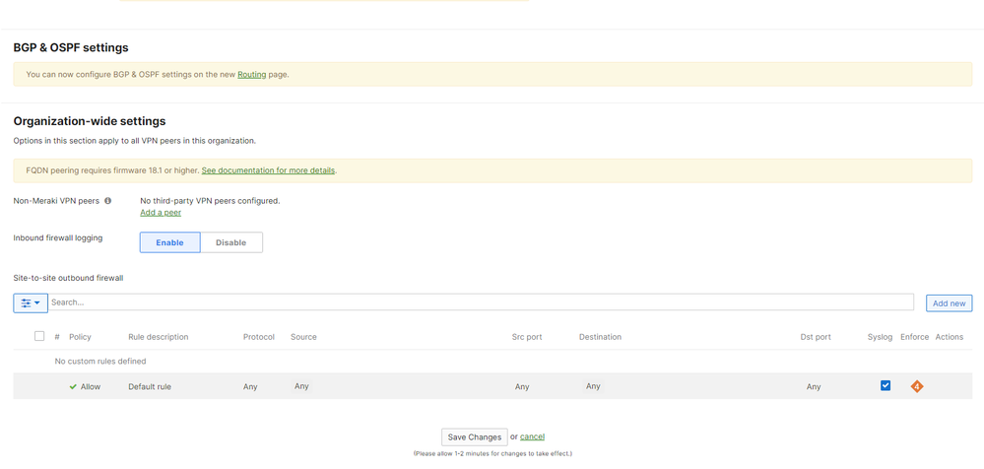Click the Add a peer link
Viewport: 984px width, 469px height.
tap(161, 213)
